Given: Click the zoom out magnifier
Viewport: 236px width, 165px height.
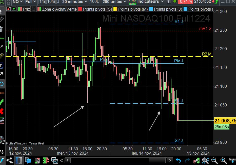Looking at the screenshot, I should tap(214, 160).
